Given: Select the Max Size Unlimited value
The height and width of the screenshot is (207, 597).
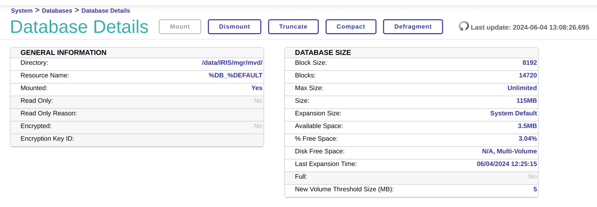Looking at the screenshot, I should [x=522, y=88].
